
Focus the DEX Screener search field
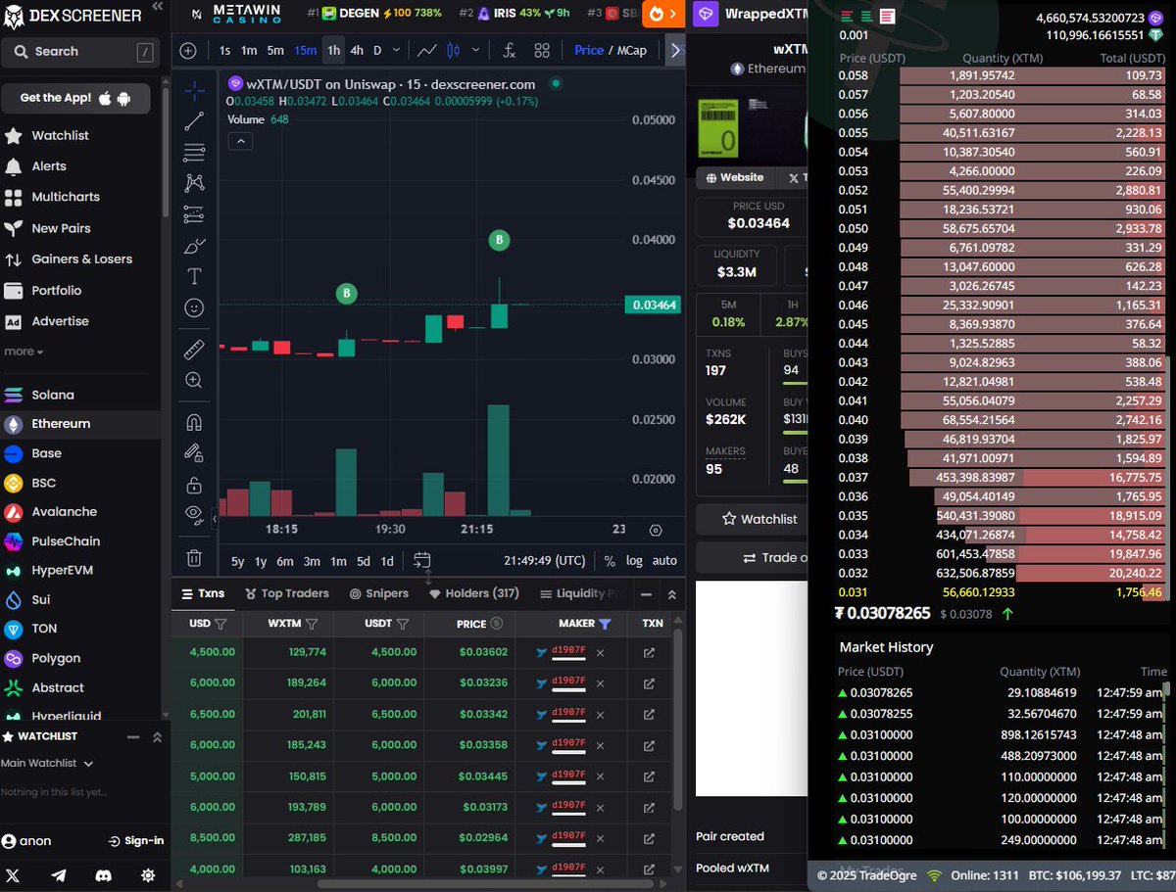78,51
